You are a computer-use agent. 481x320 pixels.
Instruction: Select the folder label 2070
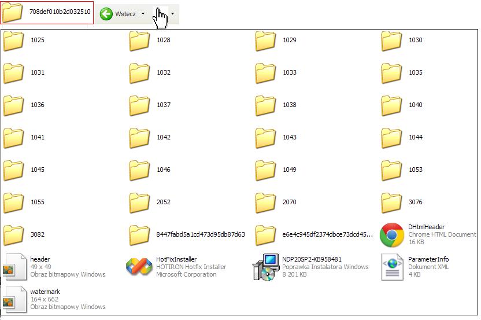[x=290, y=202]
